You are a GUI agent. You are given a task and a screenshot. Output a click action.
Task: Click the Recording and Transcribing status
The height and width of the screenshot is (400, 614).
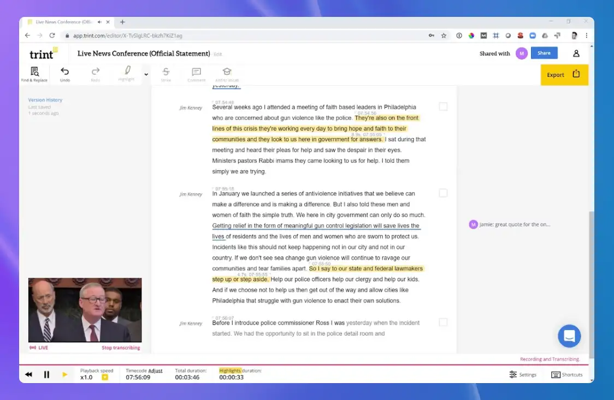[550, 359]
